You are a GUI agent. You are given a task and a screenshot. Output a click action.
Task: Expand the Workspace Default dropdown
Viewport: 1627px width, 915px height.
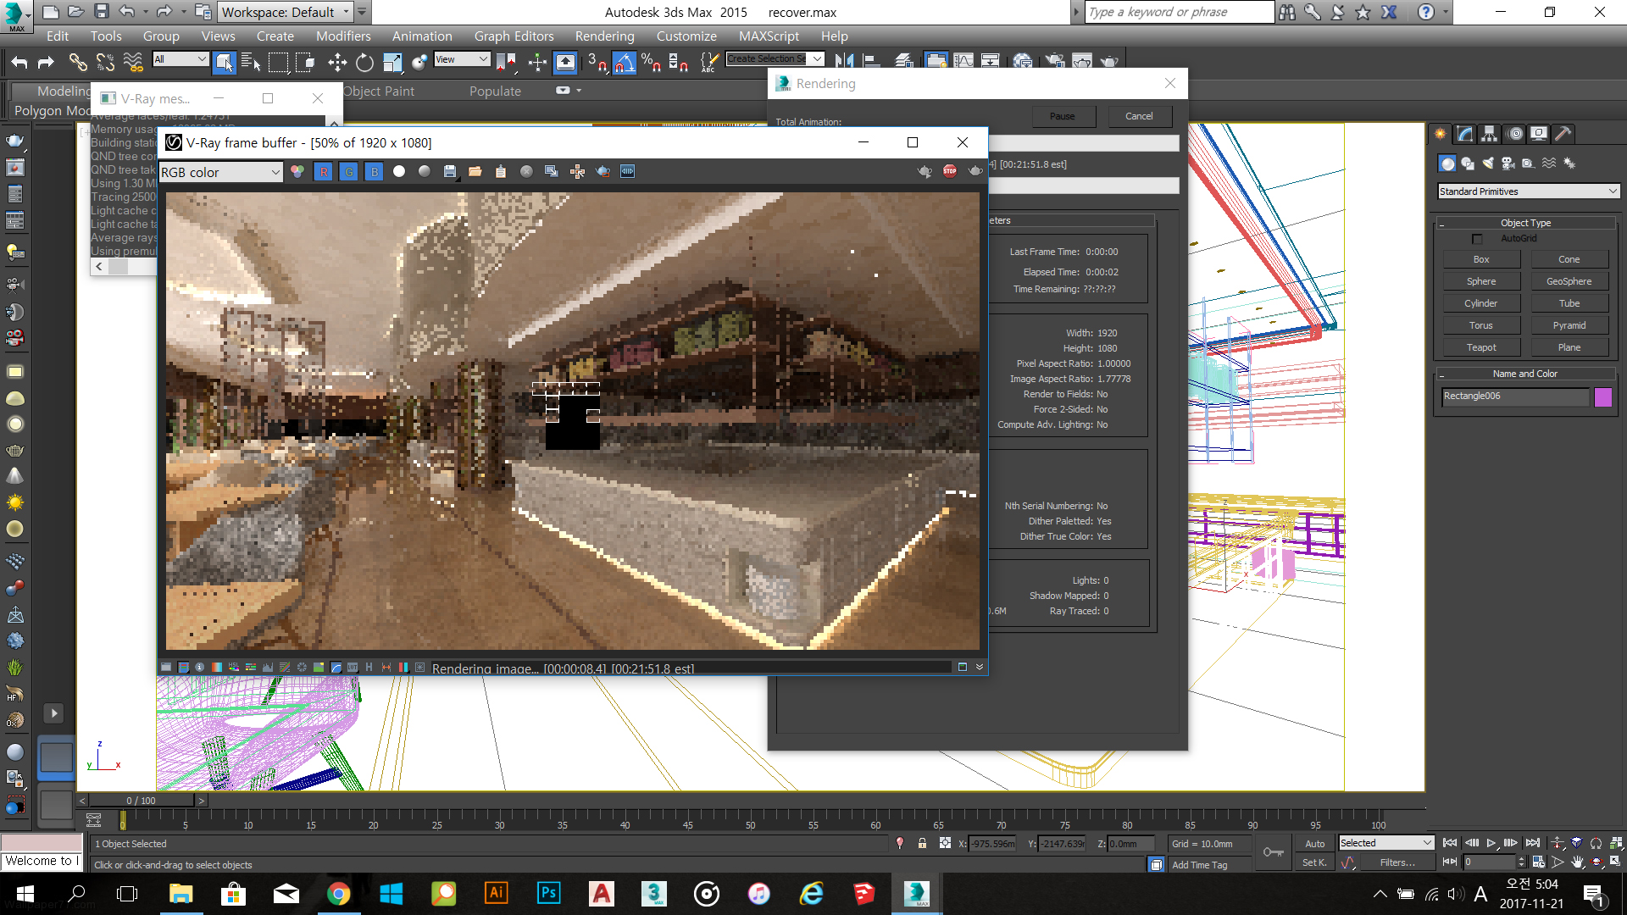coord(347,12)
